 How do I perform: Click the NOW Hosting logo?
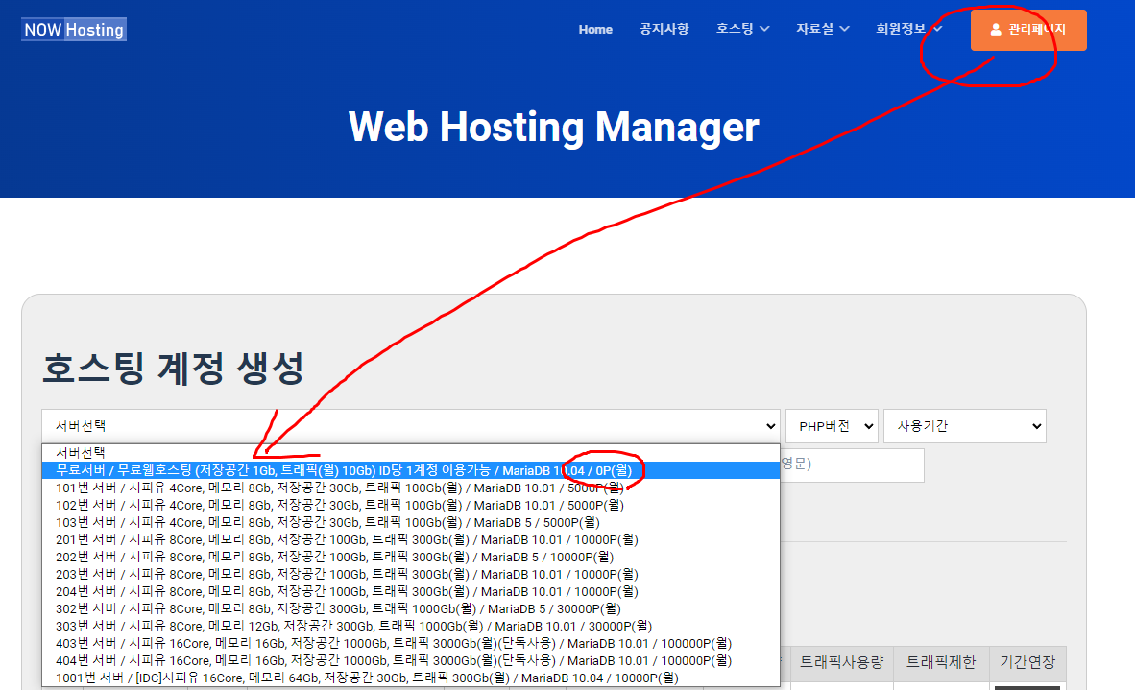[74, 30]
